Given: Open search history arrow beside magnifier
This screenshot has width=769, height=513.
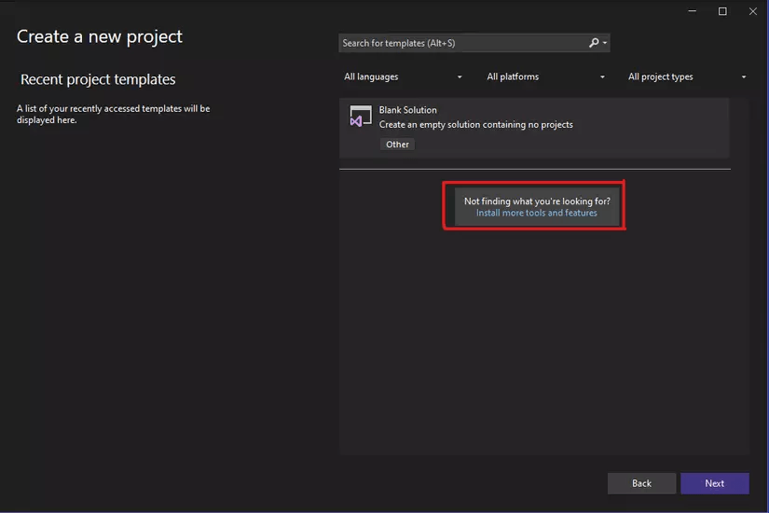Looking at the screenshot, I should pyautogui.click(x=605, y=43).
